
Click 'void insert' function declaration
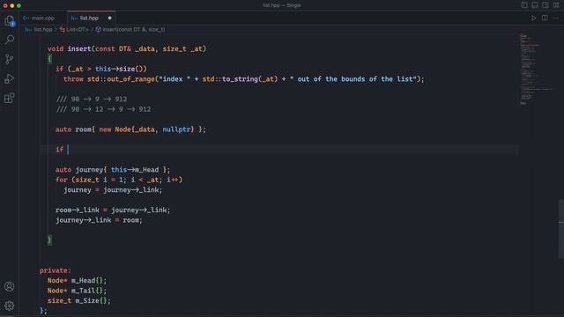[x=127, y=49]
